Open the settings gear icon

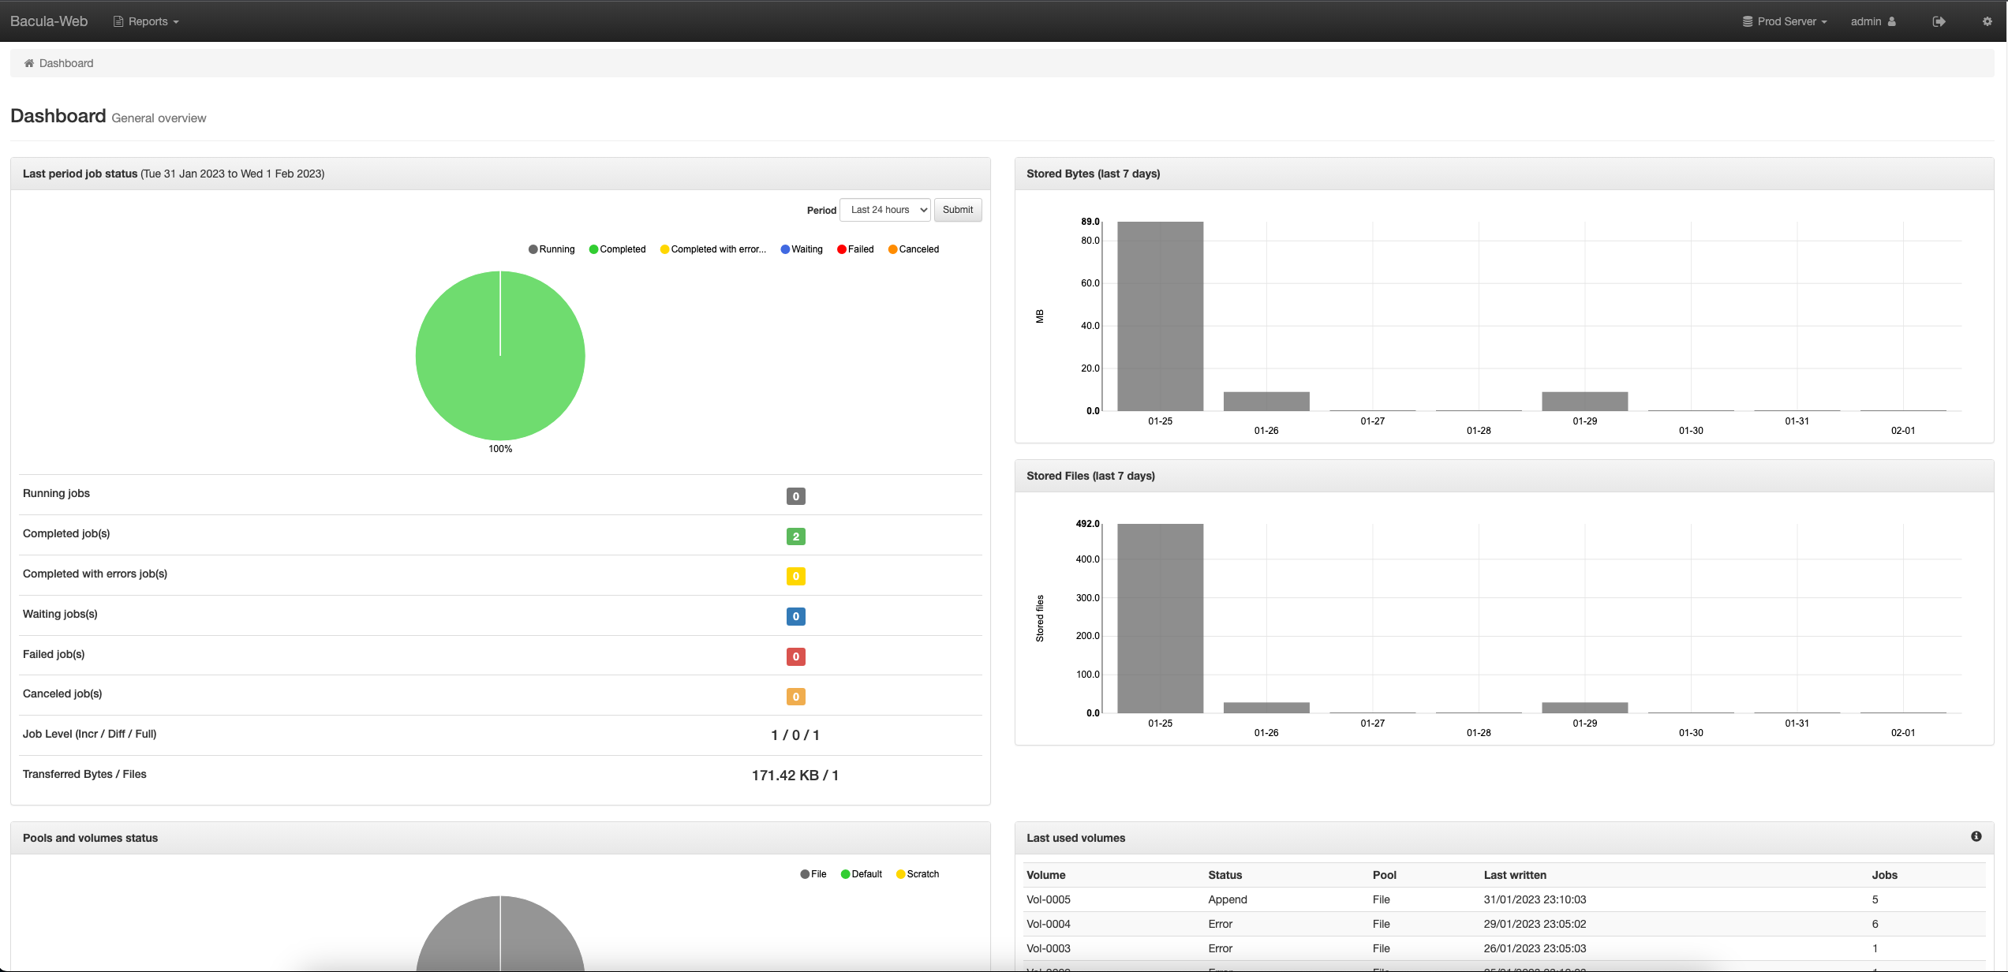[1987, 21]
